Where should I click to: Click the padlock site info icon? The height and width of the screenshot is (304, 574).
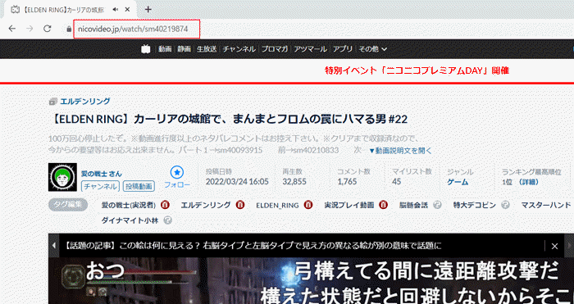69,29
